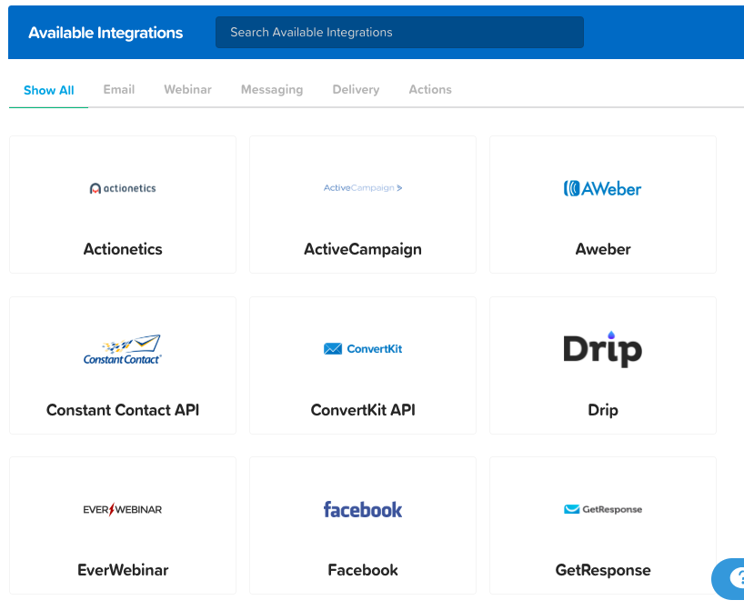Focus the Search Available Integrations field
Viewport: 744px width, 610px height.
pyautogui.click(x=399, y=32)
